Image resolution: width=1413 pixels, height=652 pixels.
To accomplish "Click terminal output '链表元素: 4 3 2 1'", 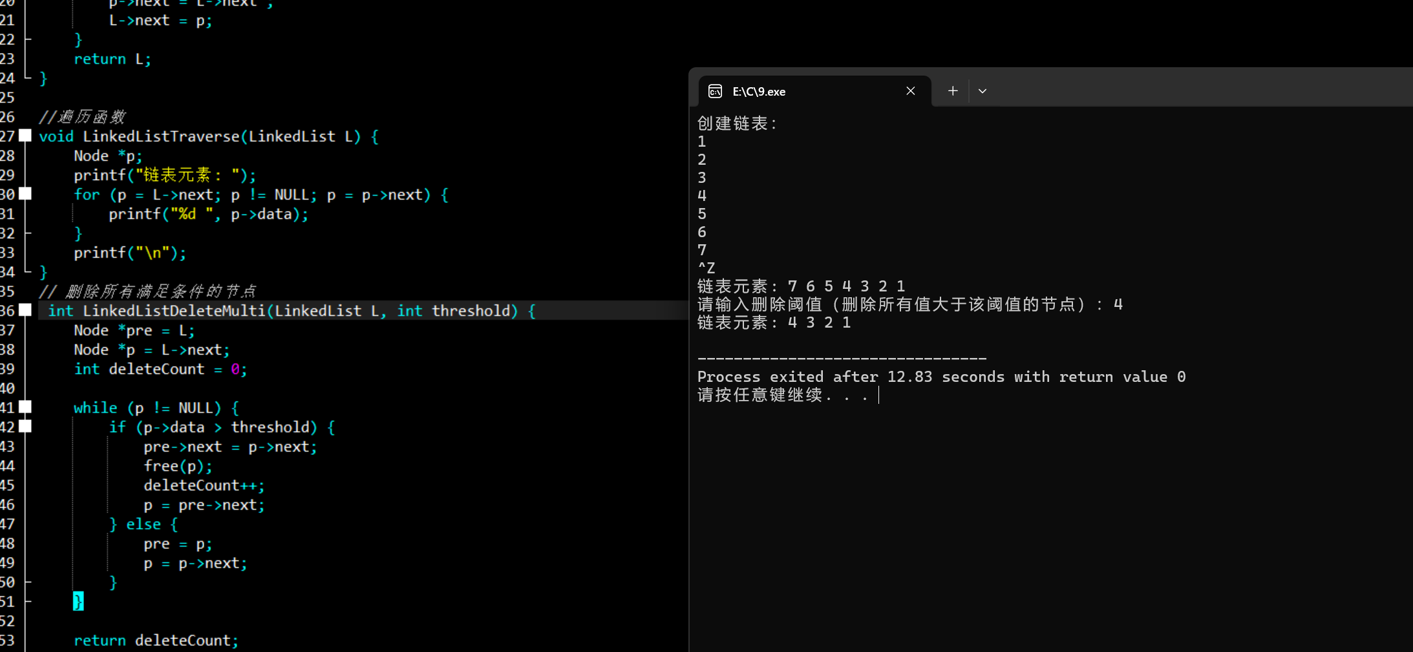I will tap(774, 322).
